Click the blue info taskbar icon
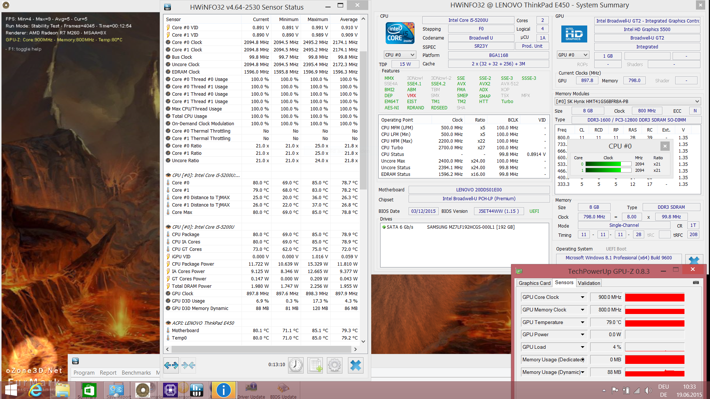 pyautogui.click(x=223, y=390)
